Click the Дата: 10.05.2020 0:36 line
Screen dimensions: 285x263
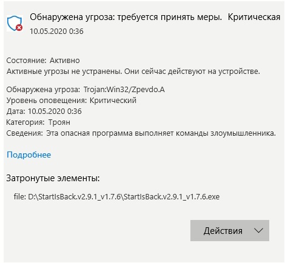[44, 112]
